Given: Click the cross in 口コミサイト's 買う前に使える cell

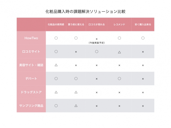Looking at the screenshot, I should pos(76,52).
